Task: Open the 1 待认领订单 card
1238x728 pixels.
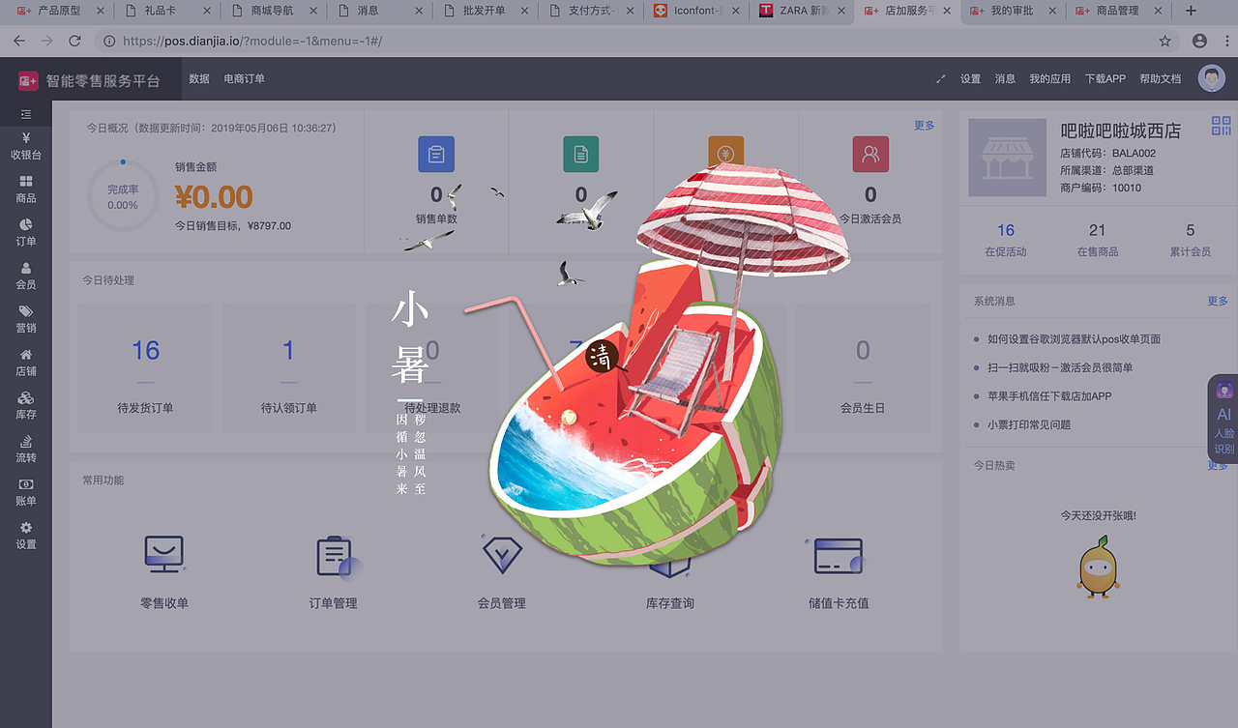Action: point(288,367)
